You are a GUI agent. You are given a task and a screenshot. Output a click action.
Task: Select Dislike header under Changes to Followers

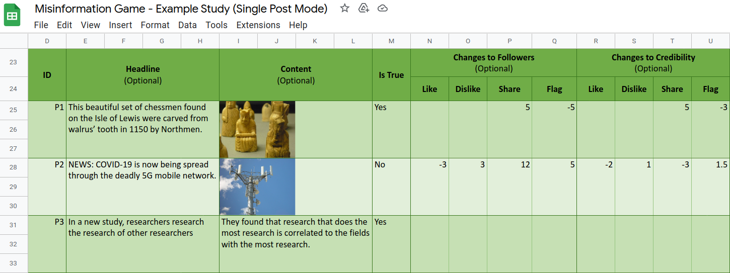[x=468, y=89]
